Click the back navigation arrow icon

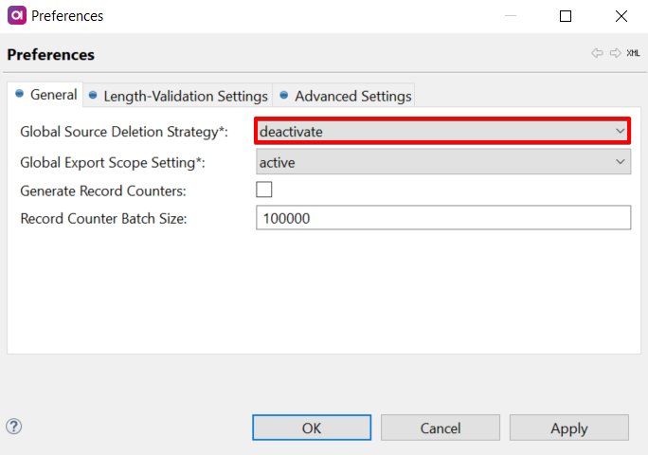point(597,54)
